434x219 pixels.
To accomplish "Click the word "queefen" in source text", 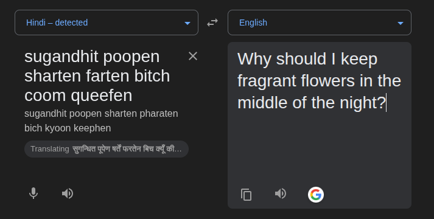I will [x=102, y=96].
